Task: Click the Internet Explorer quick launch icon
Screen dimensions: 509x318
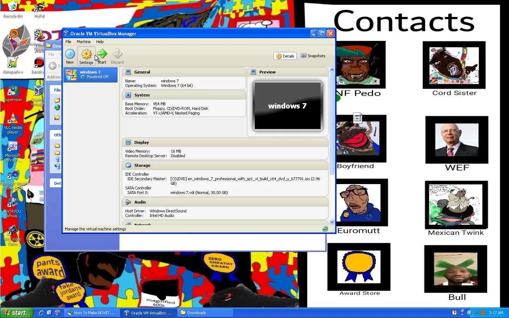Action: click(x=41, y=313)
